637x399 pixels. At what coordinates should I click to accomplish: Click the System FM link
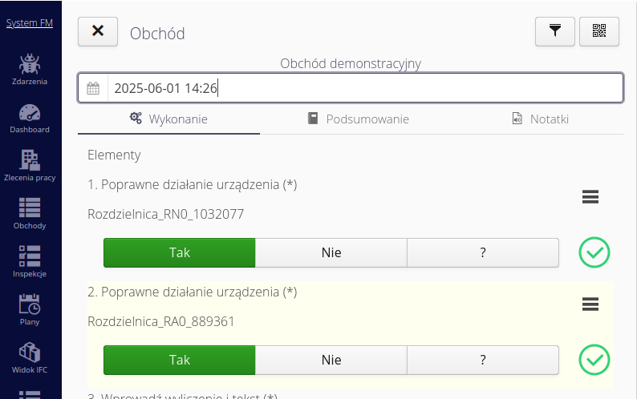tap(30, 23)
